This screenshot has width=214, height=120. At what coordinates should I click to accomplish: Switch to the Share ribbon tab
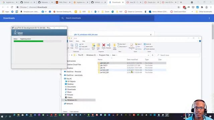click(77, 41)
